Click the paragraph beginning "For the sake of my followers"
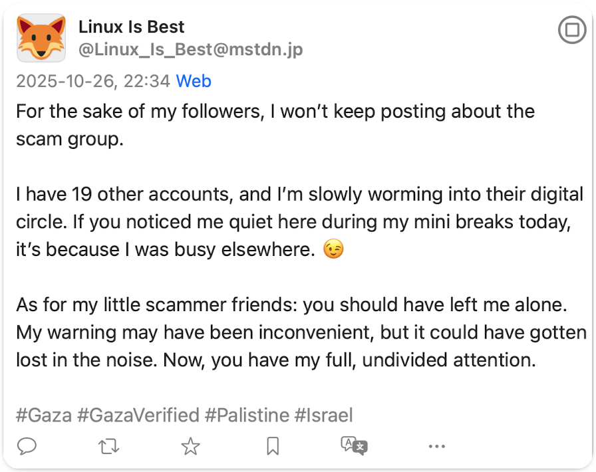This screenshot has width=596, height=472. click(x=275, y=125)
